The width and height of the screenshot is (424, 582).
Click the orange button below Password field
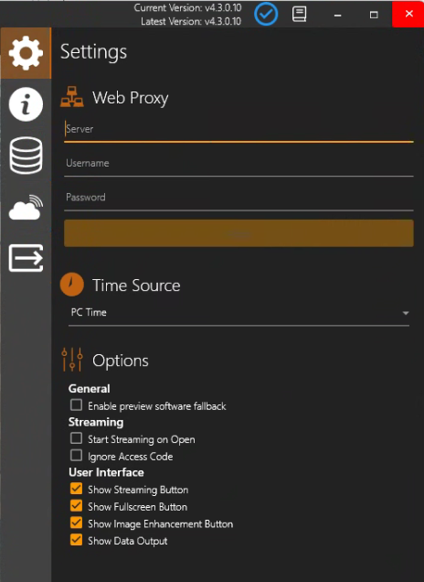click(x=238, y=233)
